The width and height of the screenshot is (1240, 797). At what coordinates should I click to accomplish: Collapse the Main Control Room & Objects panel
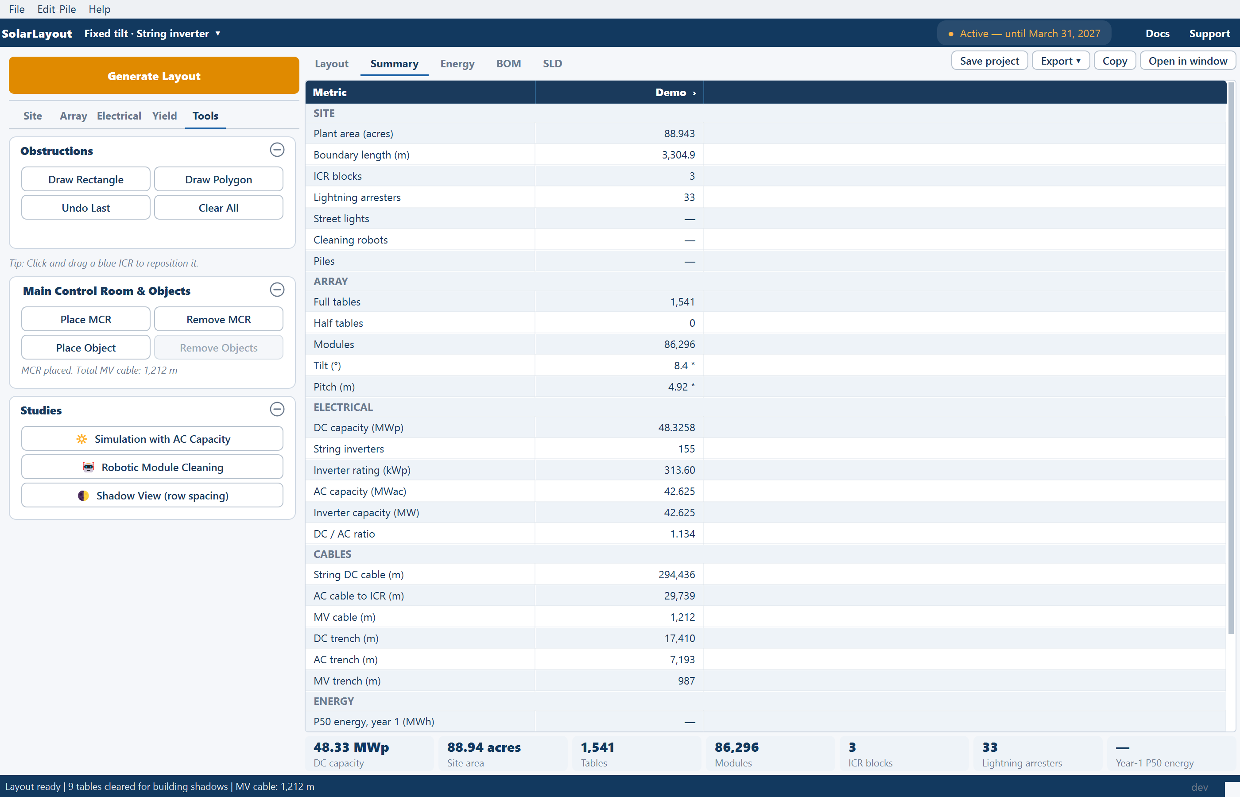pos(277,290)
